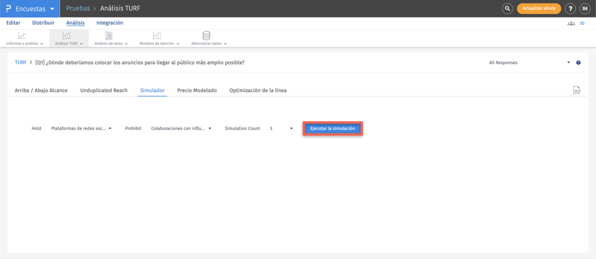596x259 pixels.
Task: Click the Simulation Count label
Action: 242,128
